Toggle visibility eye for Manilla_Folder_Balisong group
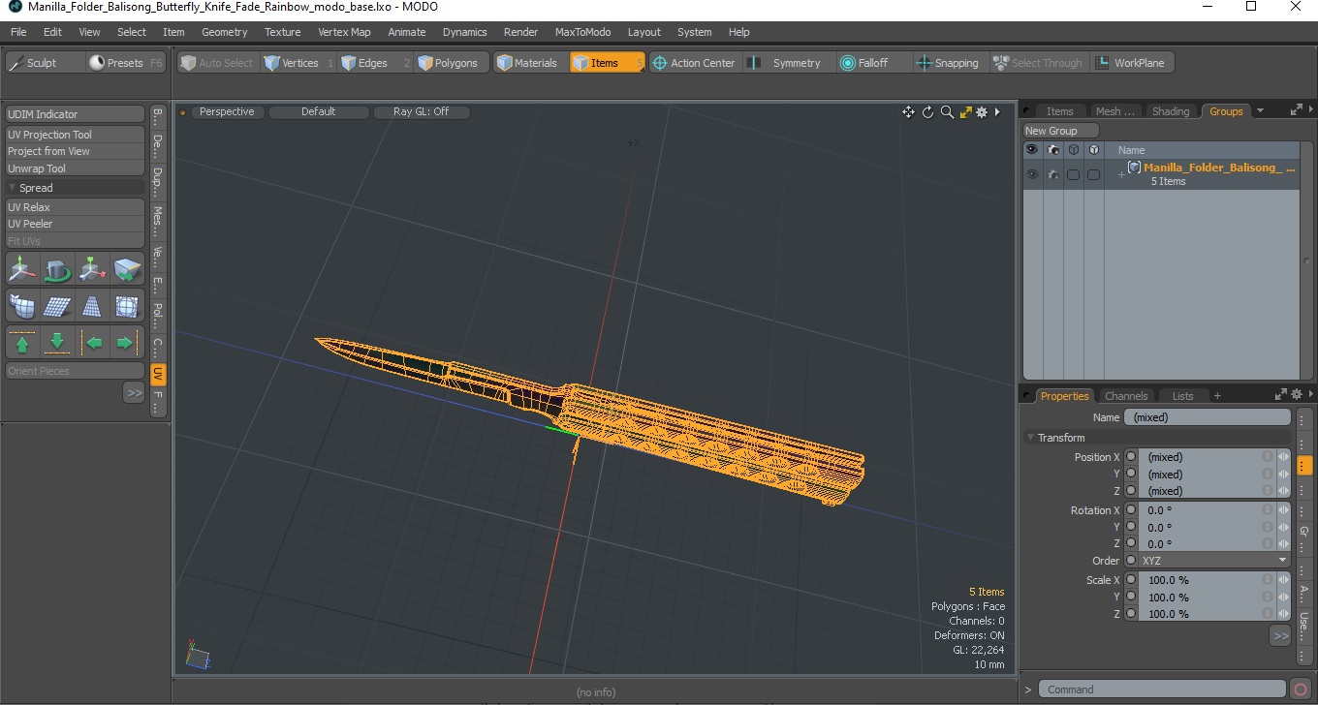This screenshot has height=705, width=1318. [x=1032, y=175]
